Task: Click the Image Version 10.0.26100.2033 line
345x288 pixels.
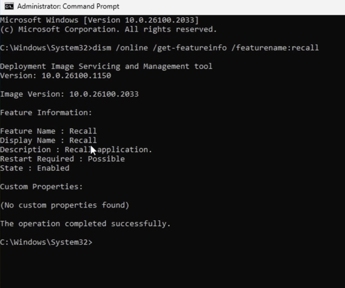Action: point(69,94)
